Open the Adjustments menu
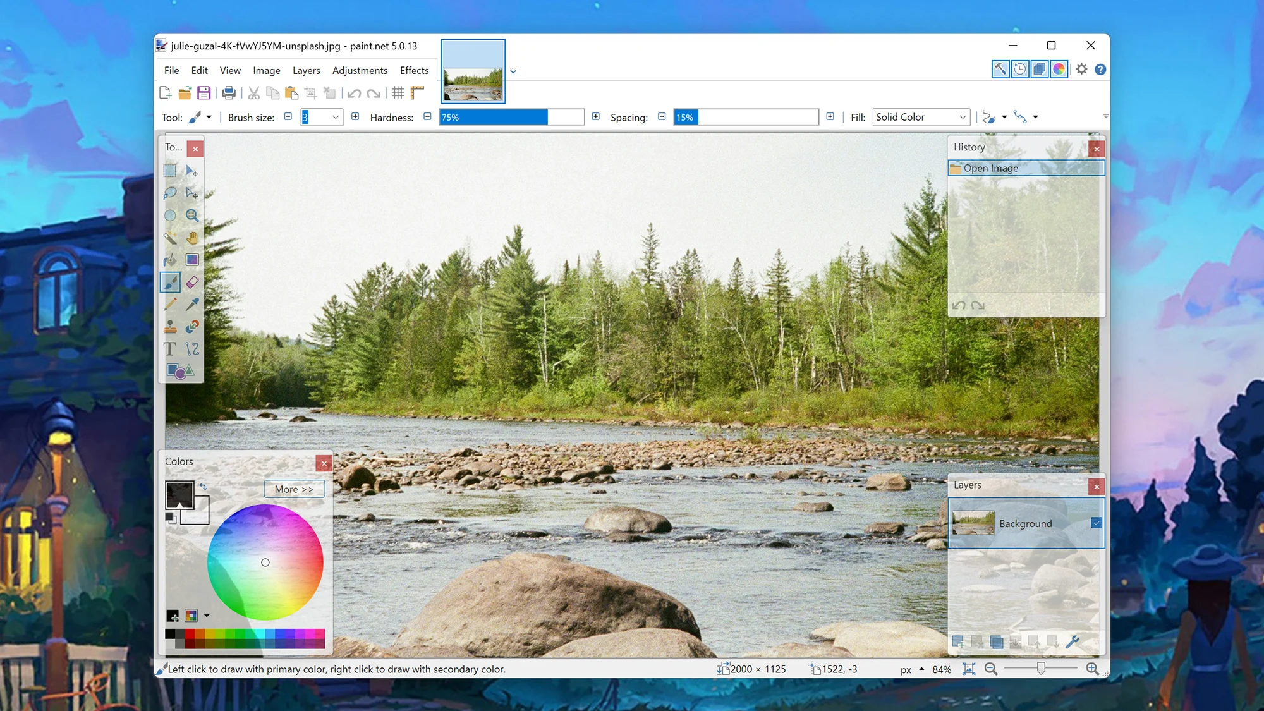 360,70
